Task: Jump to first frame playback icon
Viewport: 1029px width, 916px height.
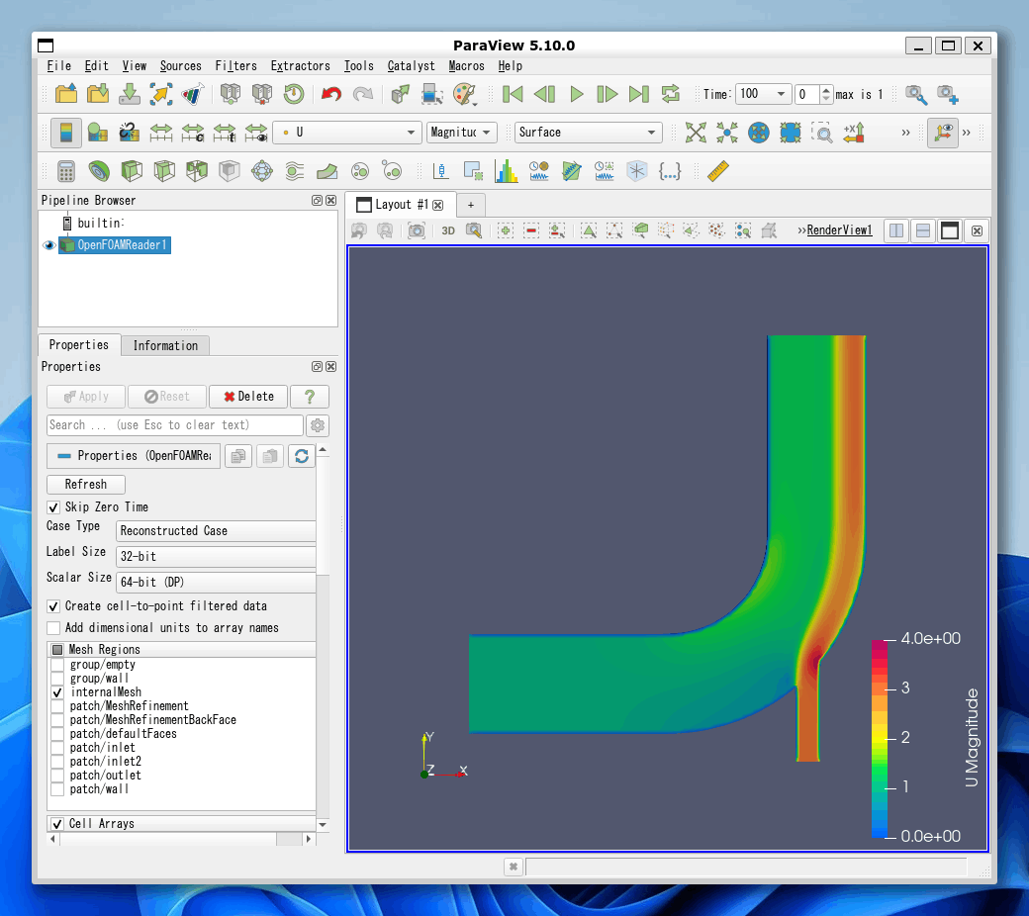Action: 512,94
